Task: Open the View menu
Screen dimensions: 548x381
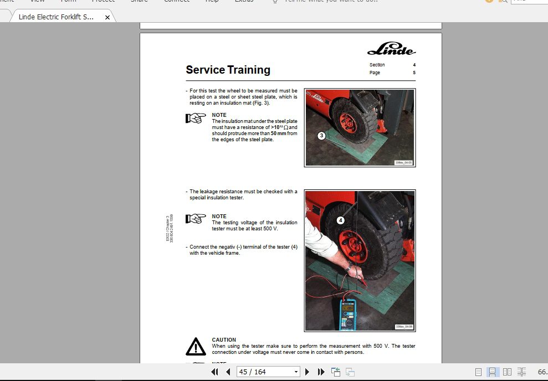Action: coord(37,2)
